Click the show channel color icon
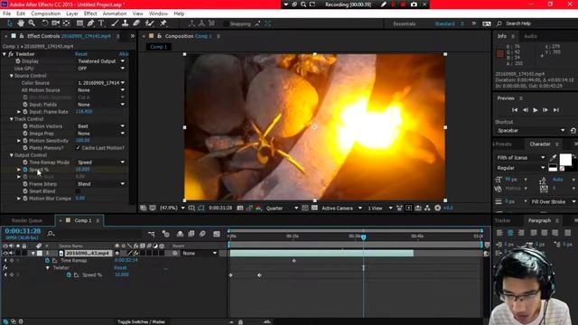 click(258, 208)
